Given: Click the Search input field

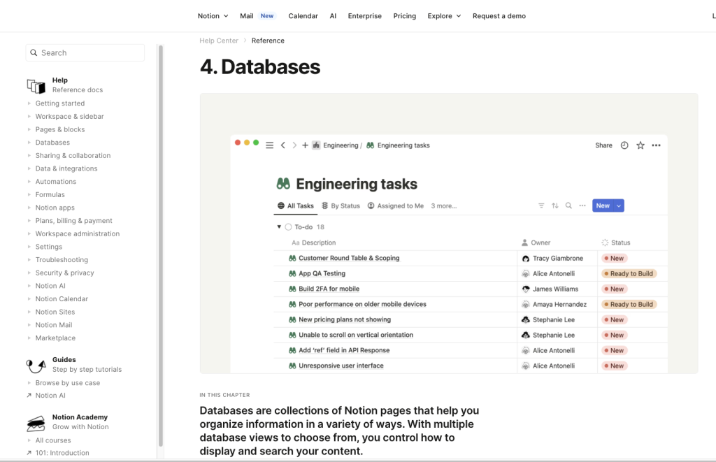Looking at the screenshot, I should coord(85,53).
